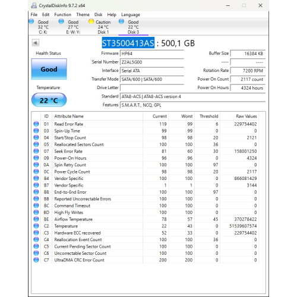The height and width of the screenshot is (297, 297).
Task: Click the 22 °C temperature button
Action: point(49,100)
